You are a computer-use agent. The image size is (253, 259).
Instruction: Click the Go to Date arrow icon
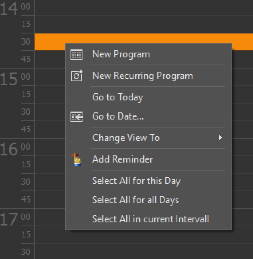pos(76,117)
